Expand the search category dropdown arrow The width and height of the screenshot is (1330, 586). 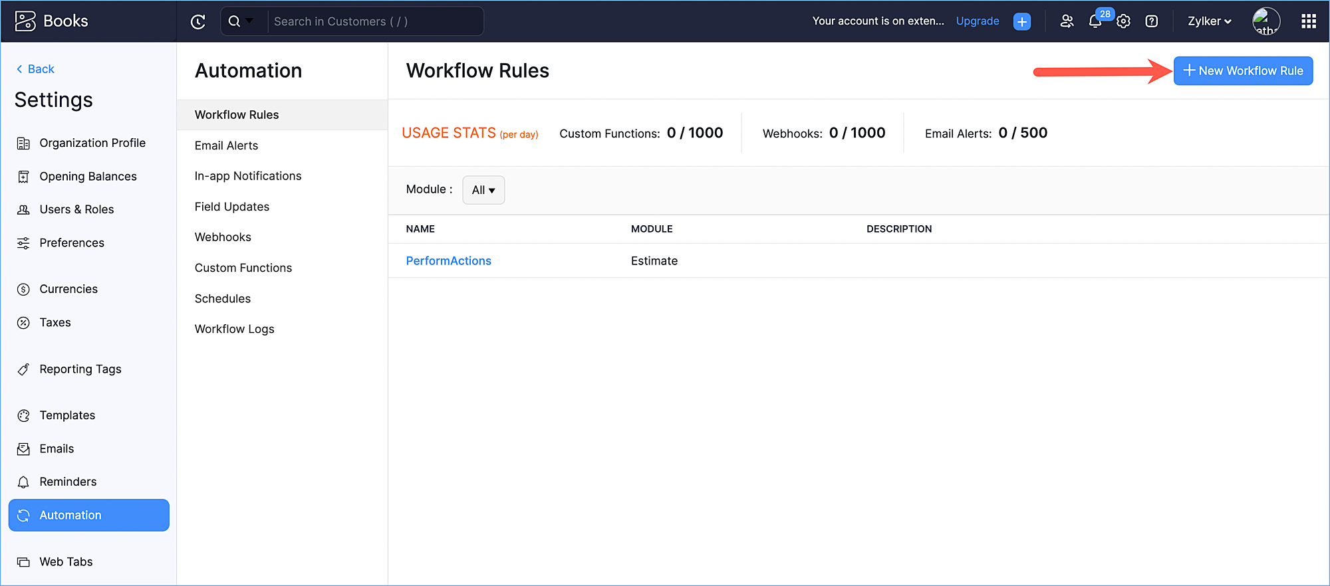249,21
